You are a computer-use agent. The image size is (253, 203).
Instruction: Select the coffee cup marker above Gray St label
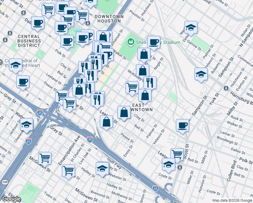pyautogui.click(x=23, y=83)
